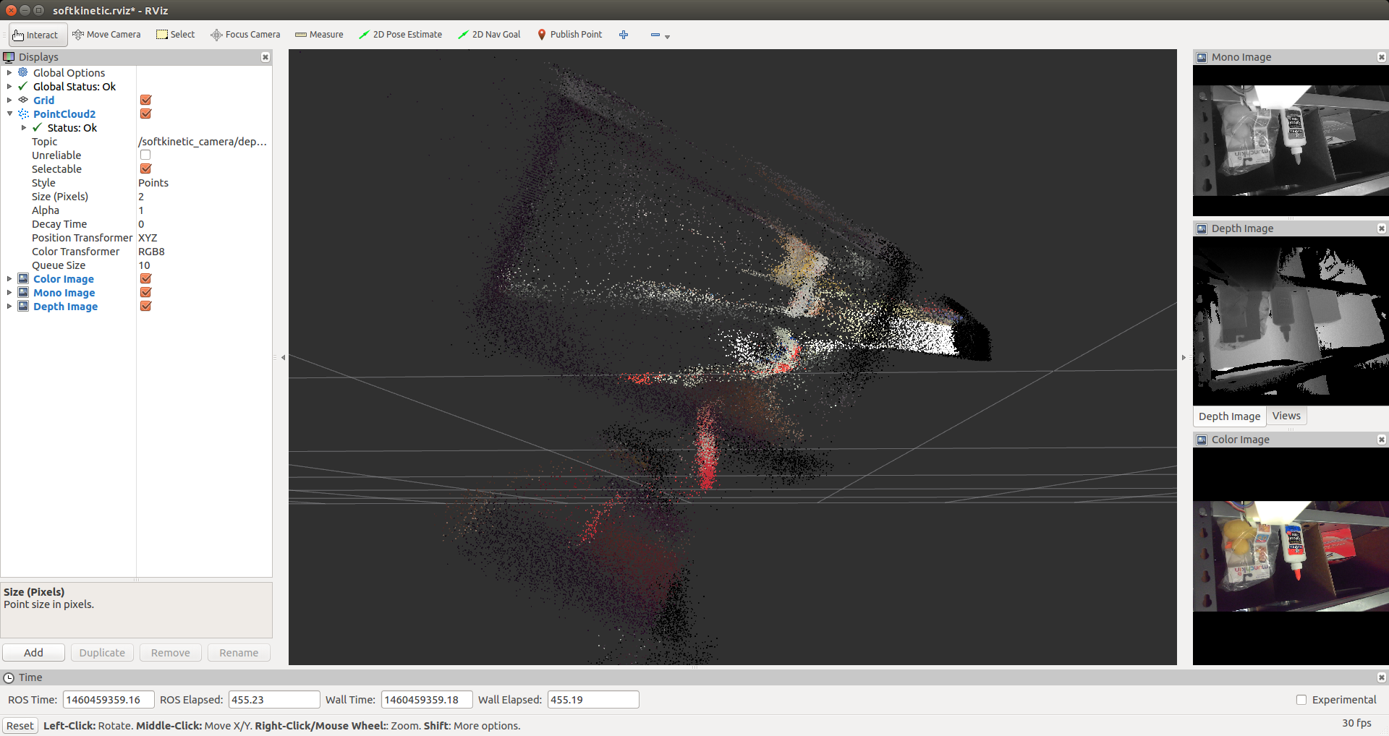The height and width of the screenshot is (736, 1389).
Task: Click the PointCloud2 Status Ok checkmark icon
Action: pyautogui.click(x=38, y=127)
